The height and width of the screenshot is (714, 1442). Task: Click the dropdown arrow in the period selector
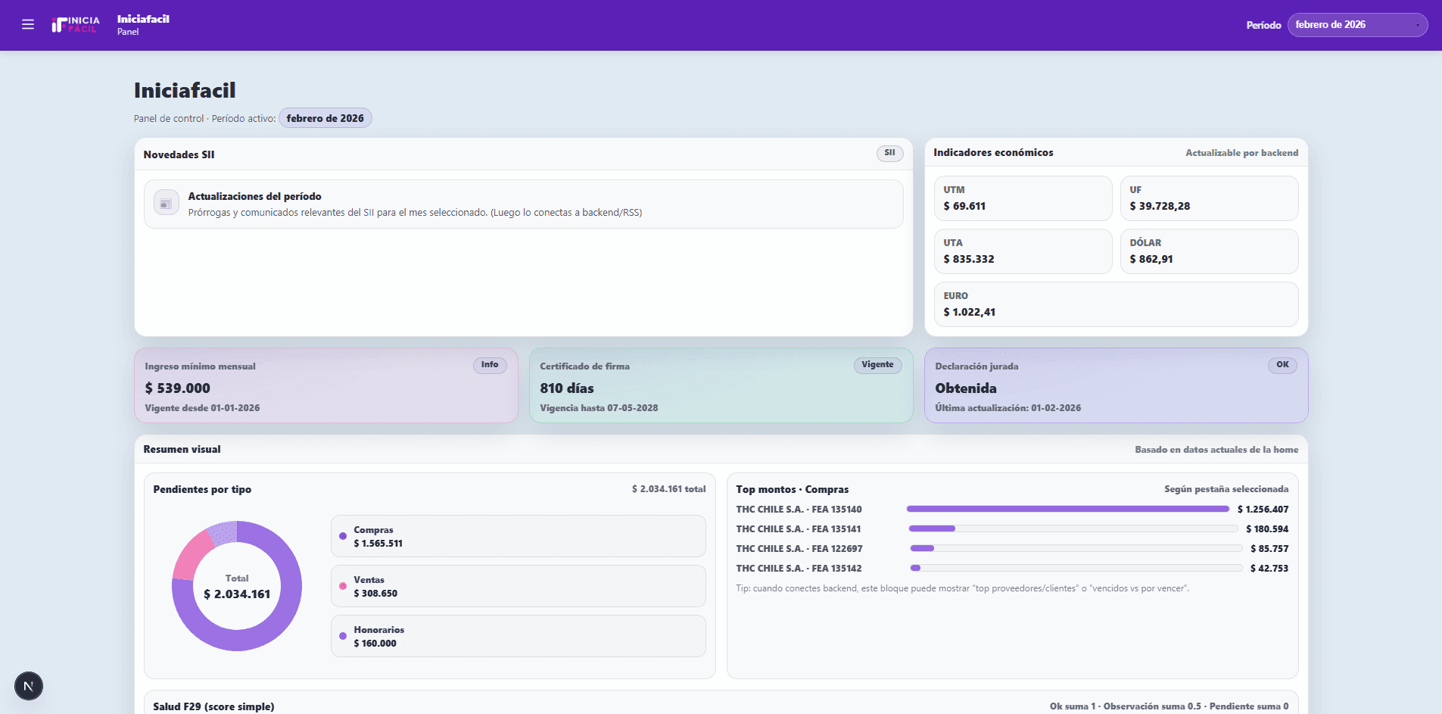click(1417, 25)
